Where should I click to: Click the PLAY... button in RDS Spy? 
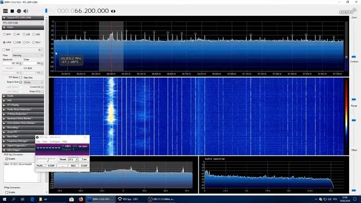click(41, 166)
